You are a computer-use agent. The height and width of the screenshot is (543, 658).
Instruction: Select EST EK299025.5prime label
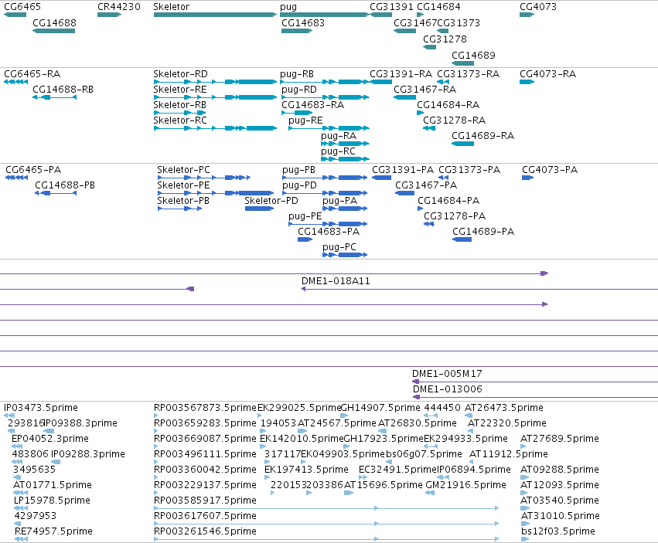click(x=298, y=408)
